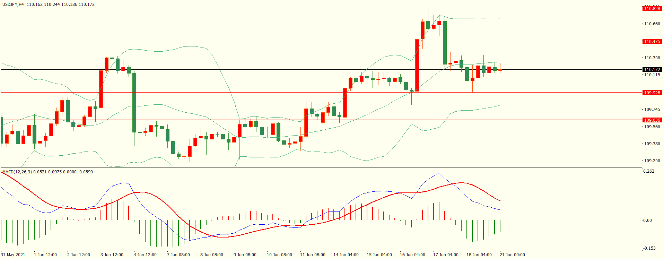This screenshot has width=664, height=259.
Task: Click the black 110.172 current price label
Action: [652, 70]
